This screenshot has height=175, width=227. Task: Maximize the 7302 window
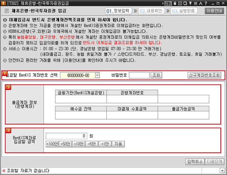pos(218,3)
